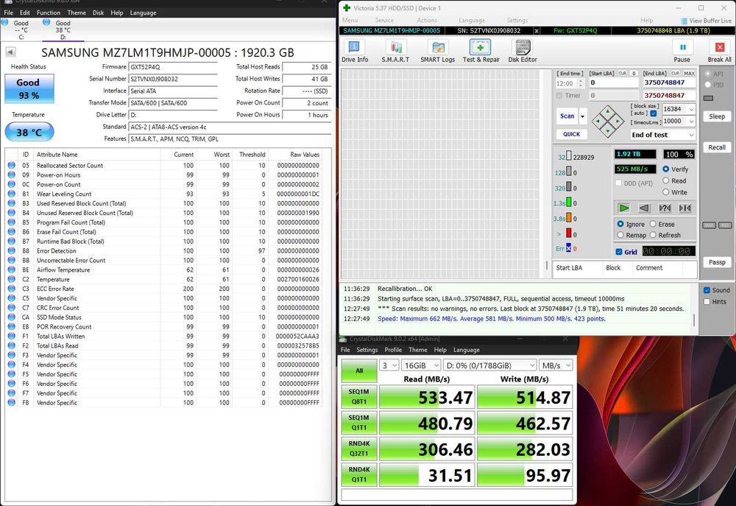736x506 pixels.
Task: Open the test count 3 dropdown
Action: point(389,365)
